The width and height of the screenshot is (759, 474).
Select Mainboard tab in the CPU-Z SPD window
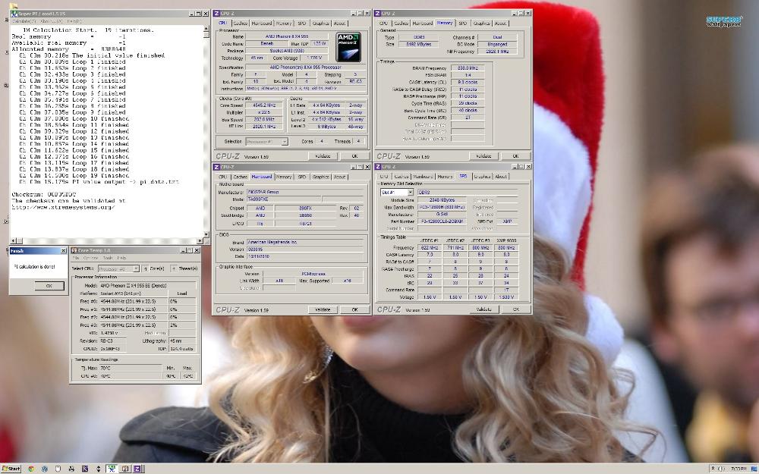tap(423, 177)
